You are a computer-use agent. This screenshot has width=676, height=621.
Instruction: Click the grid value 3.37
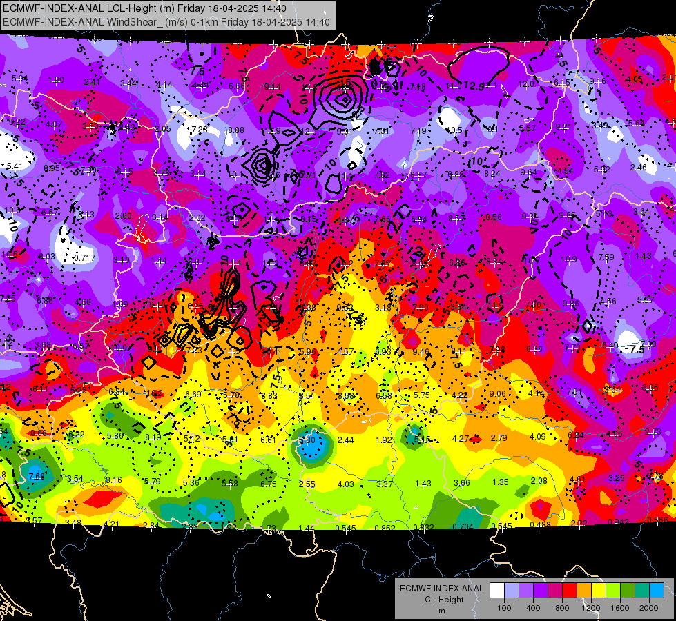(384, 484)
